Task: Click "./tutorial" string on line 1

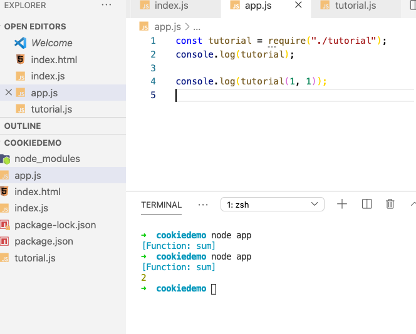Action: click(344, 41)
